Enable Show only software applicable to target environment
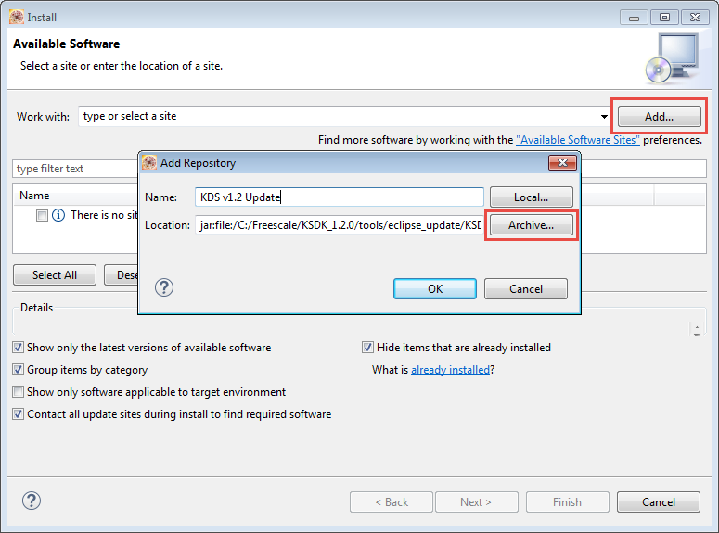 (19, 392)
